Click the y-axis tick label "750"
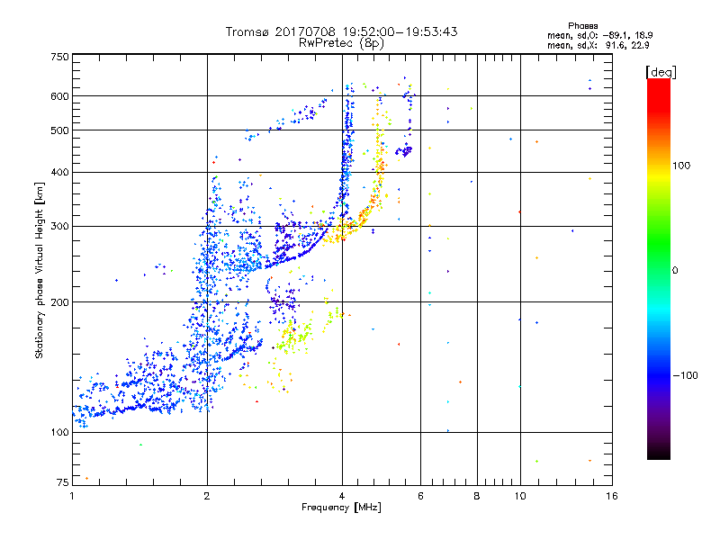Viewport: 720px width, 540px height. [59, 57]
